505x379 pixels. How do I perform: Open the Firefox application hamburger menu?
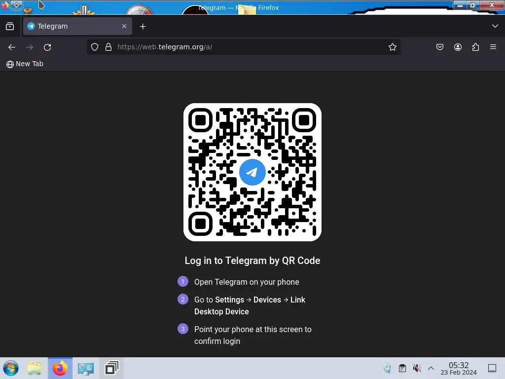point(493,47)
